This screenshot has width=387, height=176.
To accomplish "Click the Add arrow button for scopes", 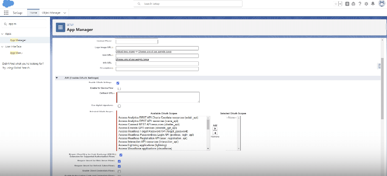I will pos(215,129).
